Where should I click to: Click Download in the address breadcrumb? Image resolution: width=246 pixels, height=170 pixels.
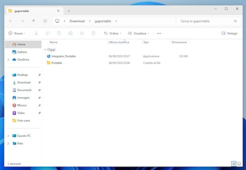(x=77, y=21)
